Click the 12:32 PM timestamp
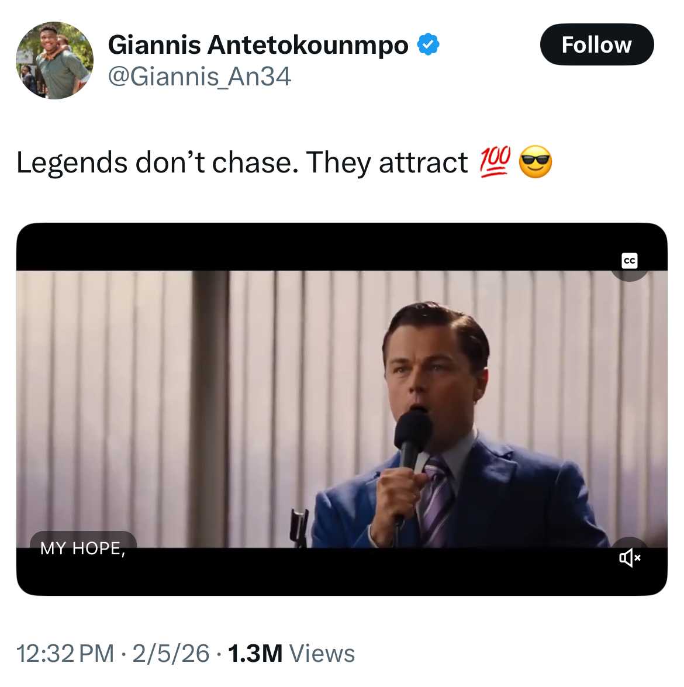Image resolution: width=684 pixels, height=687 pixels. [65, 654]
